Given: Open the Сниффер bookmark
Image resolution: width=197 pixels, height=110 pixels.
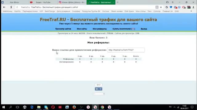Looking at the screenshot, I should click(x=76, y=11).
